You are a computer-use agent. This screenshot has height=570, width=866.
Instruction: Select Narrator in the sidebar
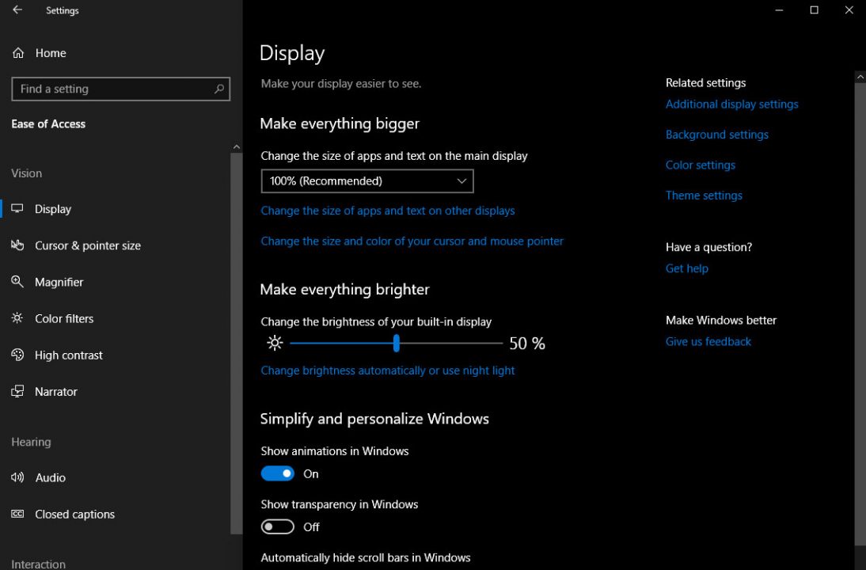[x=55, y=391]
